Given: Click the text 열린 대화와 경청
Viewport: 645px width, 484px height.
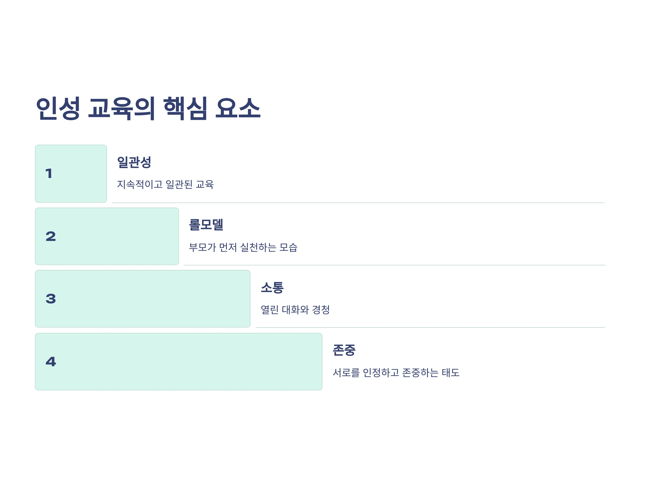Looking at the screenshot, I should tap(295, 310).
